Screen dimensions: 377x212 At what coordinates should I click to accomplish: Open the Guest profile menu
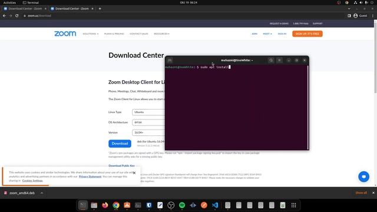pos(361,16)
